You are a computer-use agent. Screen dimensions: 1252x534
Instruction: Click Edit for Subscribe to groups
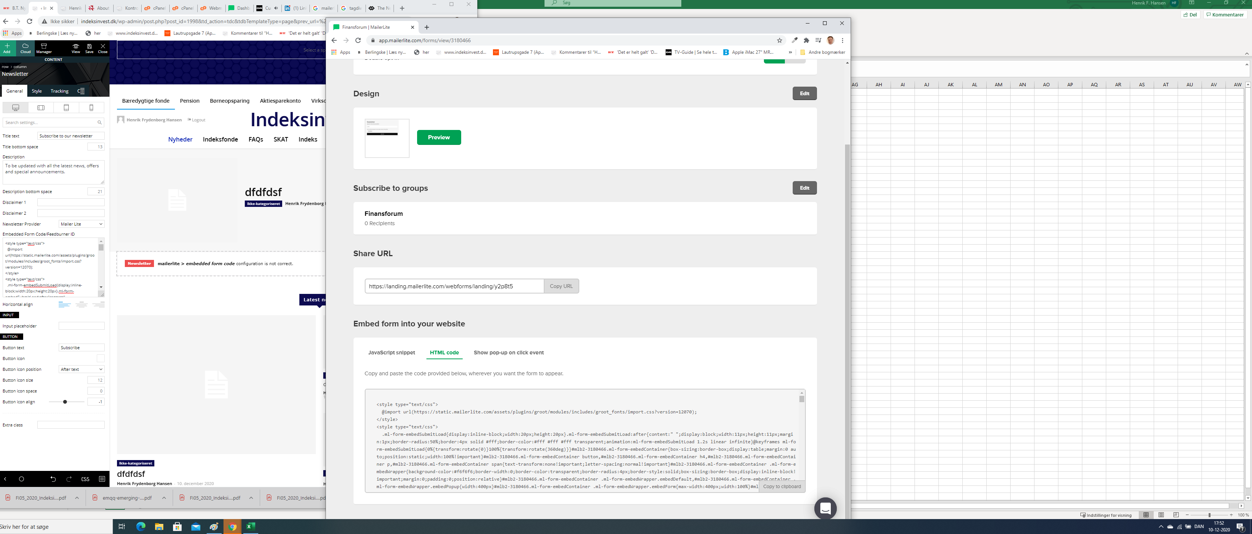pos(804,188)
